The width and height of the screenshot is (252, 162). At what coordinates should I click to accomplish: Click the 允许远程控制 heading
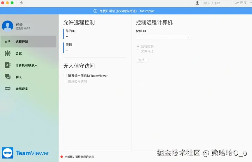pos(79,22)
